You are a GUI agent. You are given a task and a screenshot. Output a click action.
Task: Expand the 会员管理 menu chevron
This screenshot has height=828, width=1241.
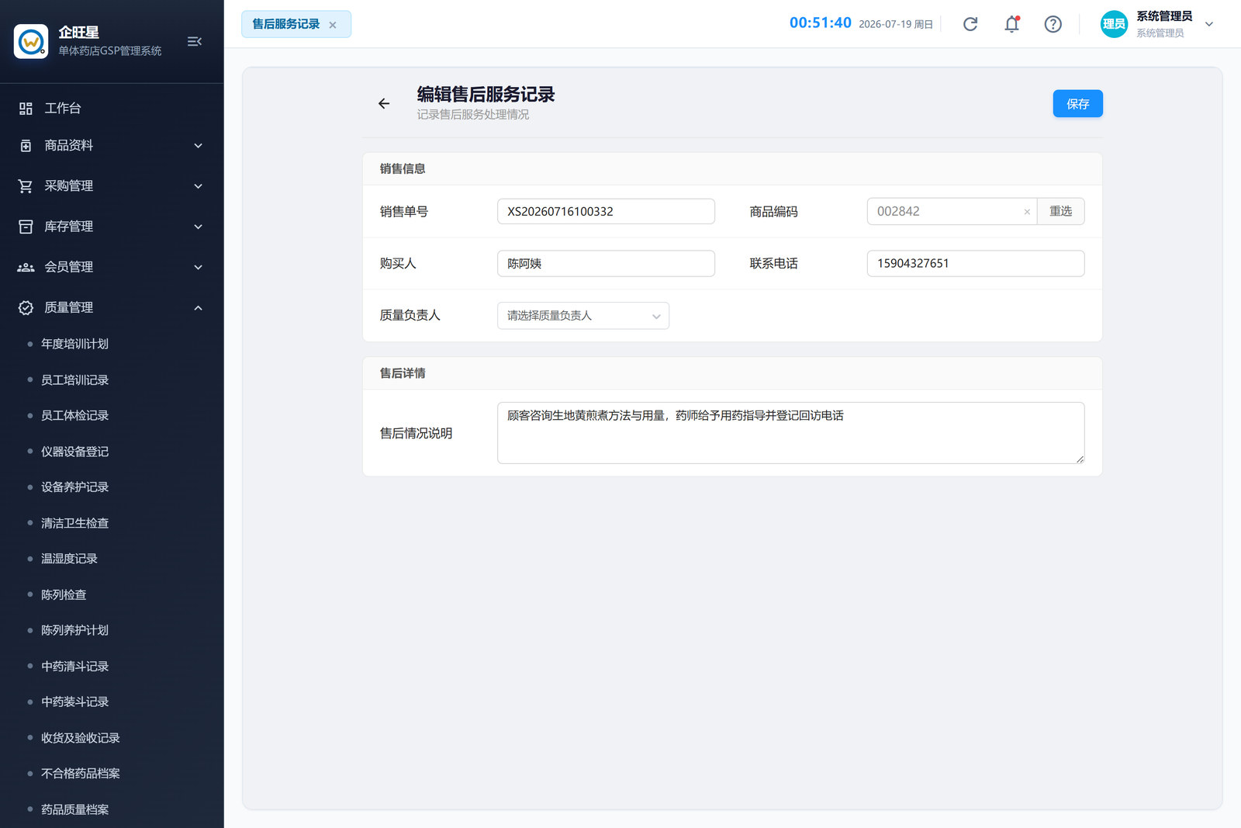[198, 267]
